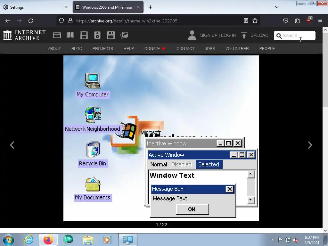This screenshot has height=246, width=328.
Task: Open the VOLUNTEER link
Action: tap(237, 49)
